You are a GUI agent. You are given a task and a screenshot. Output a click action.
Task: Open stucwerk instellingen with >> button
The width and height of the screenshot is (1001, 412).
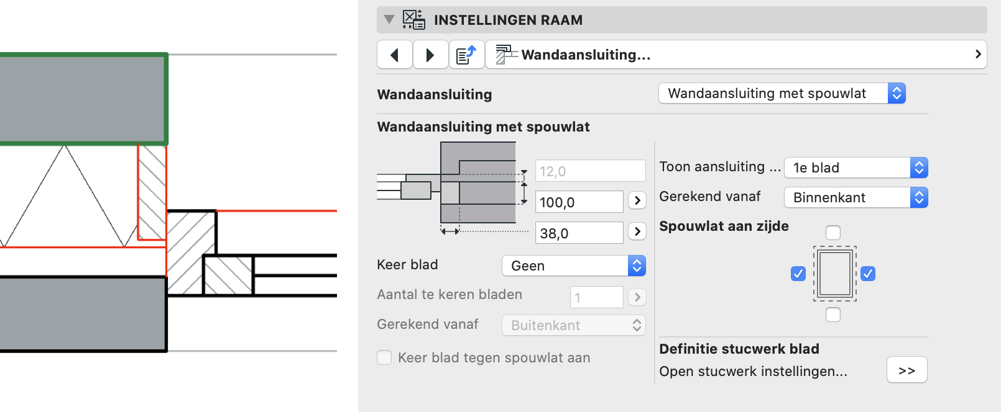[907, 370]
